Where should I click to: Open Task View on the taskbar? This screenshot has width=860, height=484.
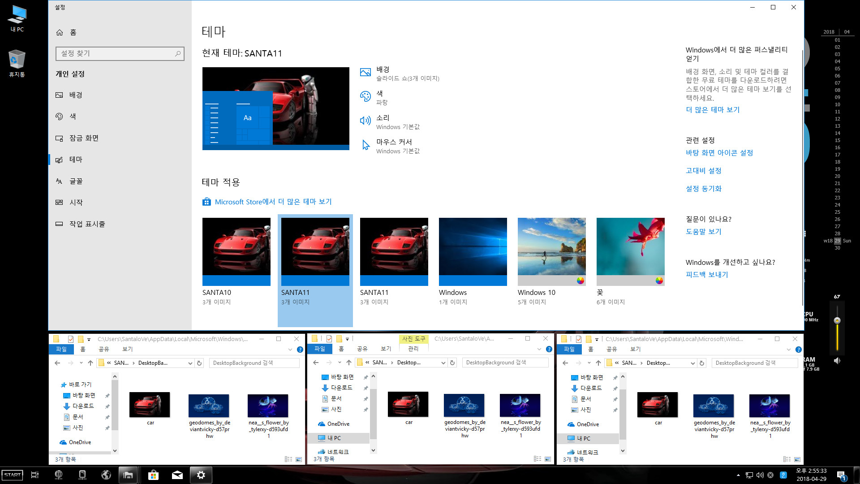pyautogui.click(x=35, y=475)
